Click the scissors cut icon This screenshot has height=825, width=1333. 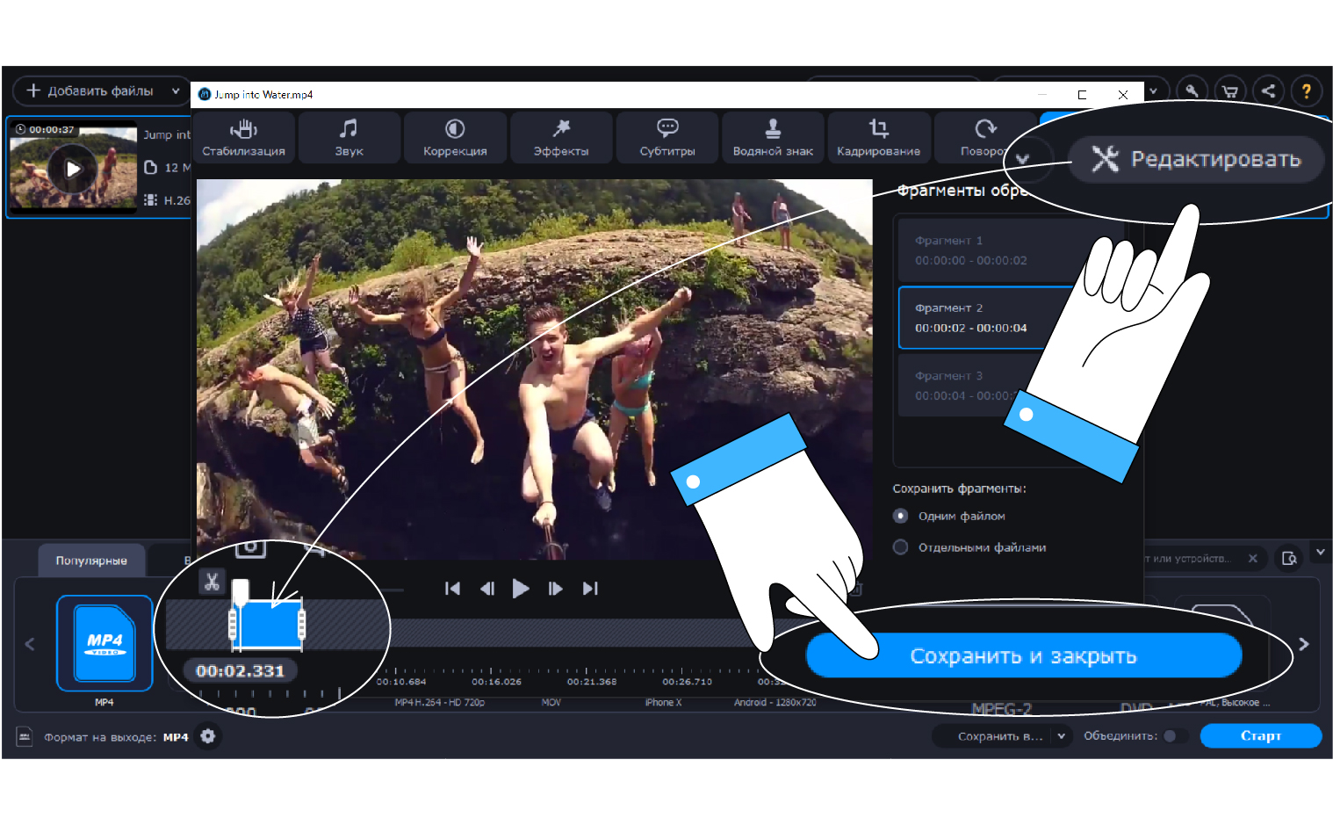[212, 582]
